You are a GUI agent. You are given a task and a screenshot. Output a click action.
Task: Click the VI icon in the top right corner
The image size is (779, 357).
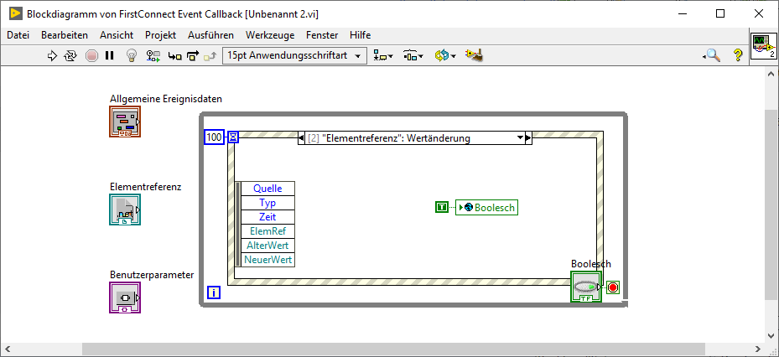point(764,46)
